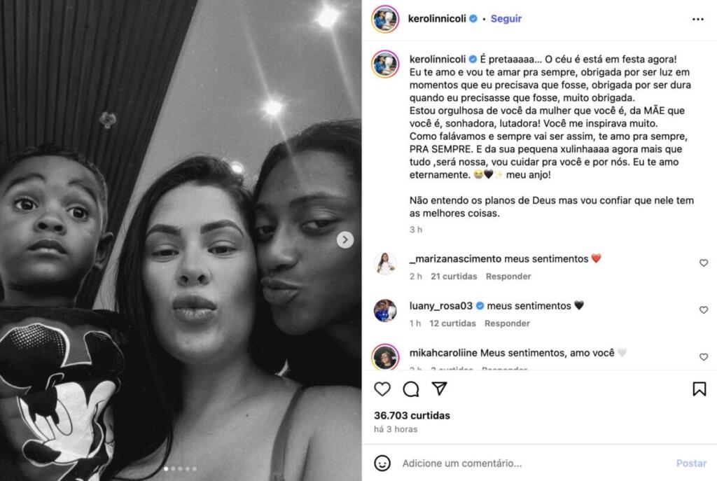Save the post with the bookmark icon
This screenshot has height=481, width=717.
point(699,389)
